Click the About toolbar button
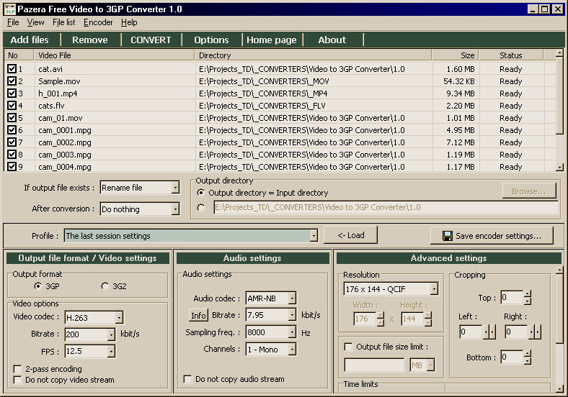The image size is (568, 397). click(x=332, y=40)
